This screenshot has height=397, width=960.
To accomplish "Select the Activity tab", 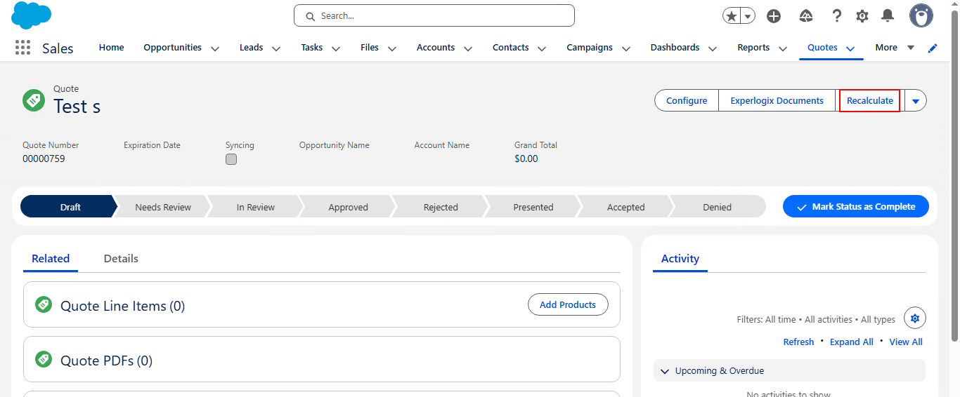I will pyautogui.click(x=680, y=258).
